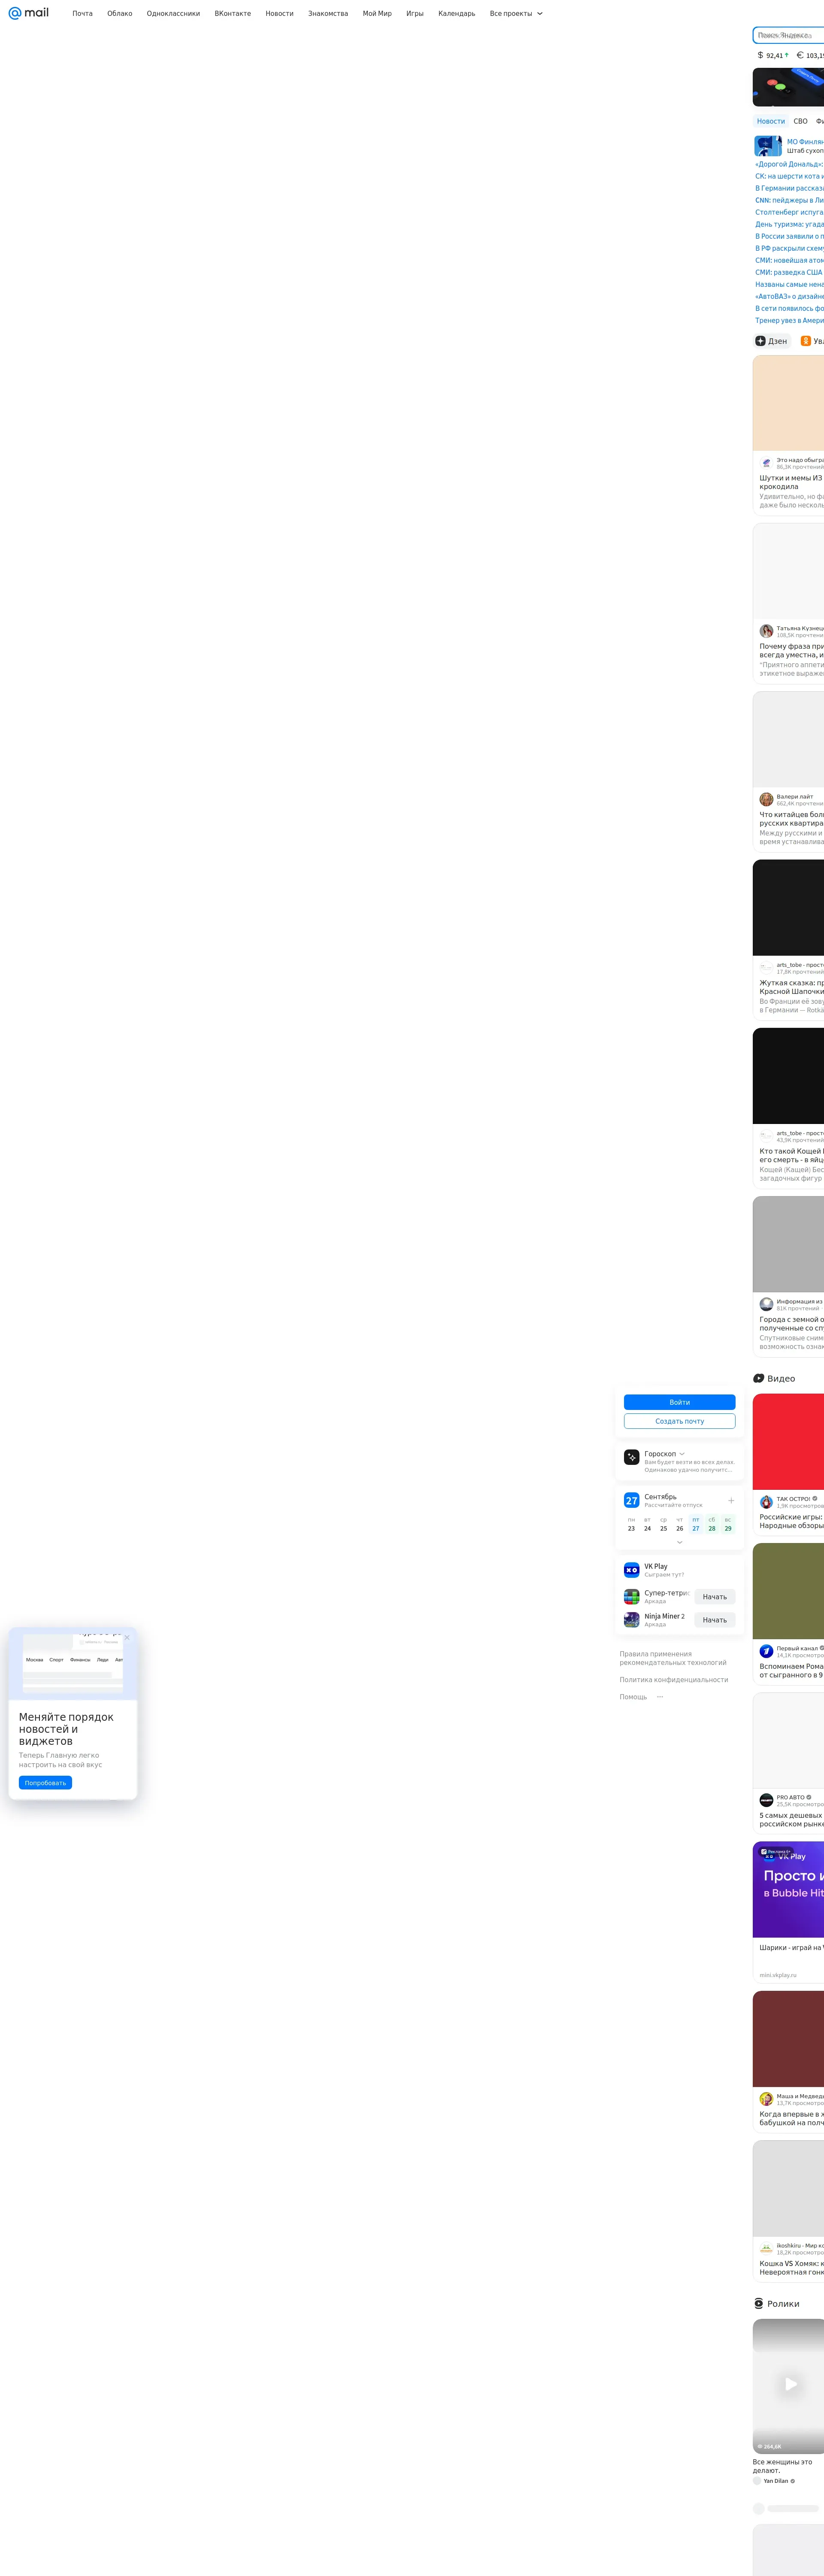Screen dimensions: 824x2576
Task: Select Friday 27 in the calendar
Action: point(696,1524)
